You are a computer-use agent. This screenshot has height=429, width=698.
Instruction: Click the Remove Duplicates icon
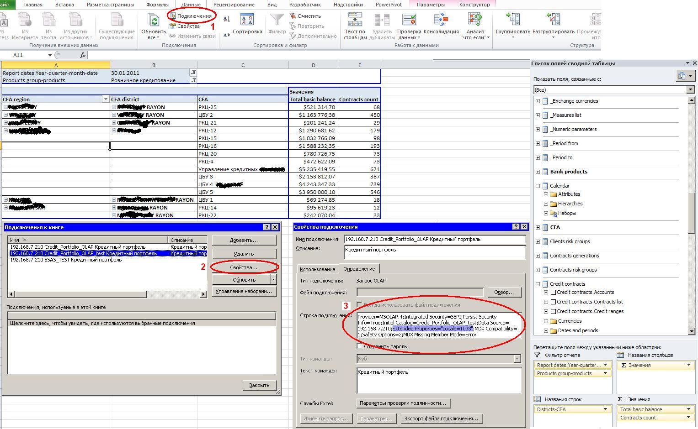click(382, 20)
